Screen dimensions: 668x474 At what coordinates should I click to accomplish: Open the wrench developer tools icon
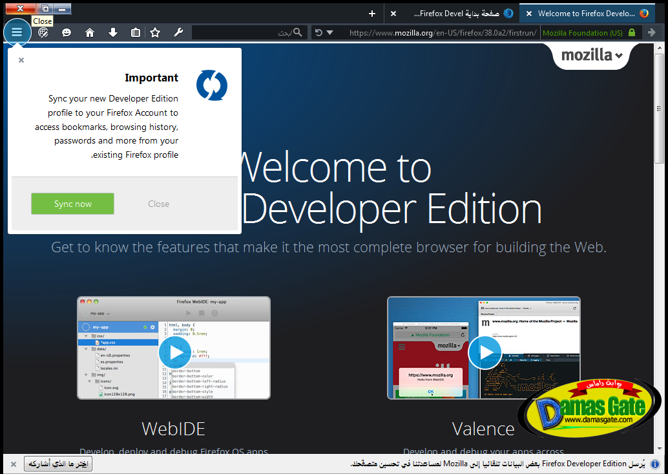[178, 32]
